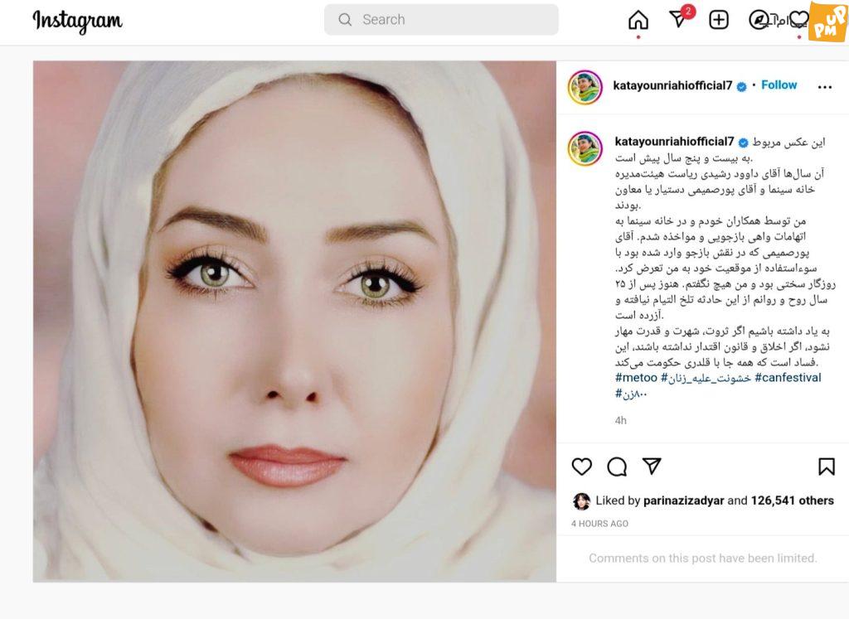Go to Instagram logo homepage
Screen dimensions: 849x619
tap(77, 21)
